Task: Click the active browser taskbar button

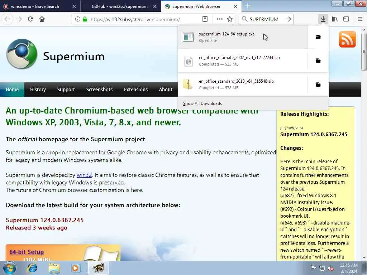Action: 98,268
